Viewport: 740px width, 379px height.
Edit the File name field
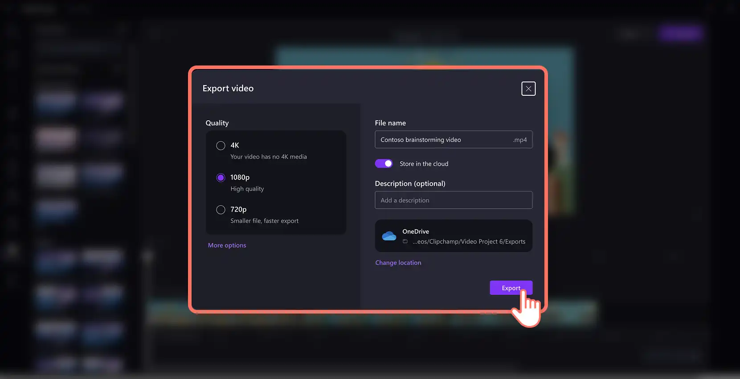coord(454,139)
